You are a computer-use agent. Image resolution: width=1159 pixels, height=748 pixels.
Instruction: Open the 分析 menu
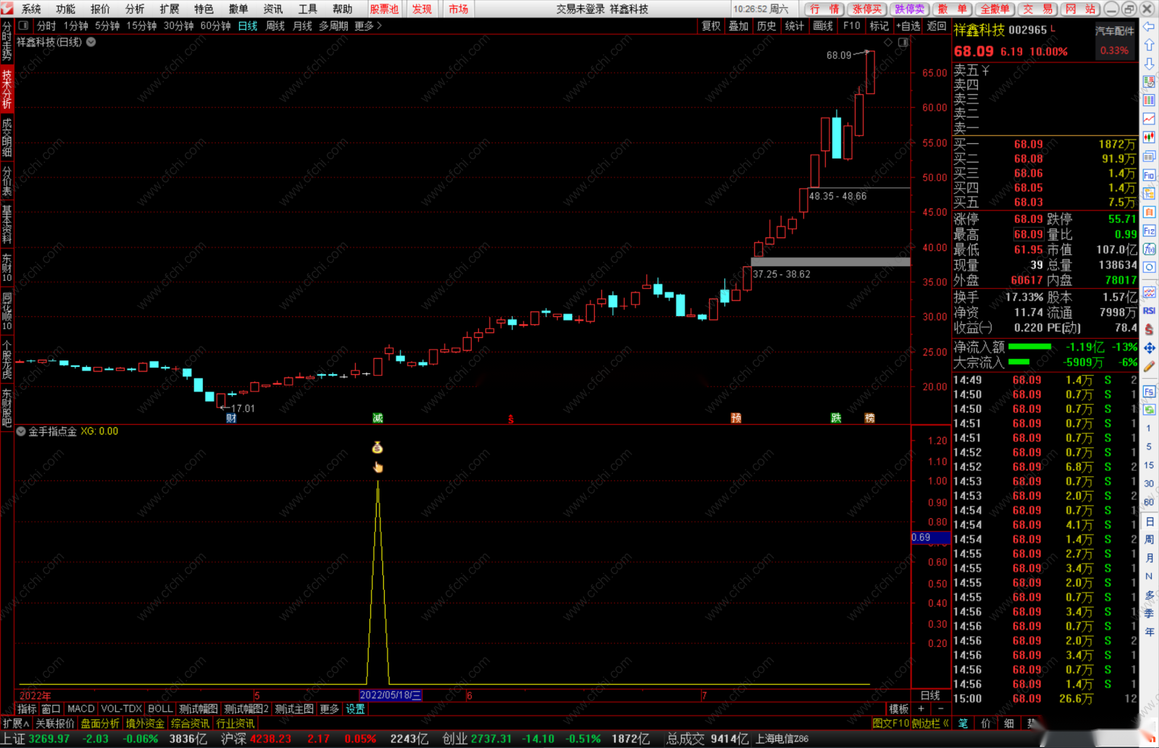coord(134,9)
